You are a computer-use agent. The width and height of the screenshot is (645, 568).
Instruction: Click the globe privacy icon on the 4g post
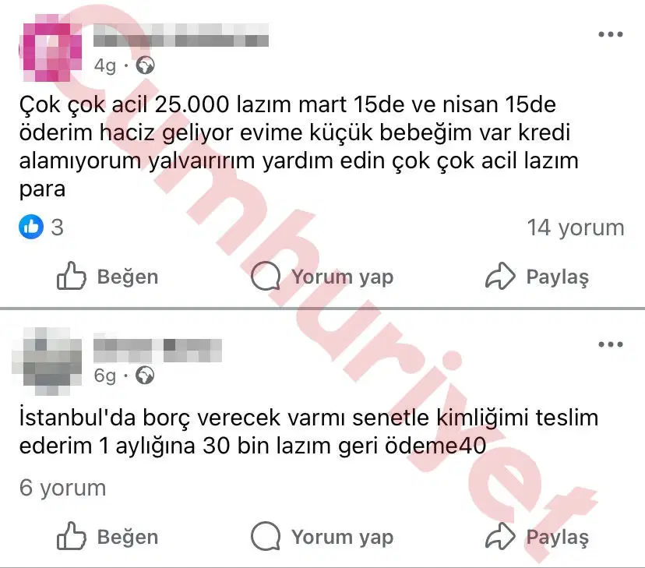tap(145, 65)
